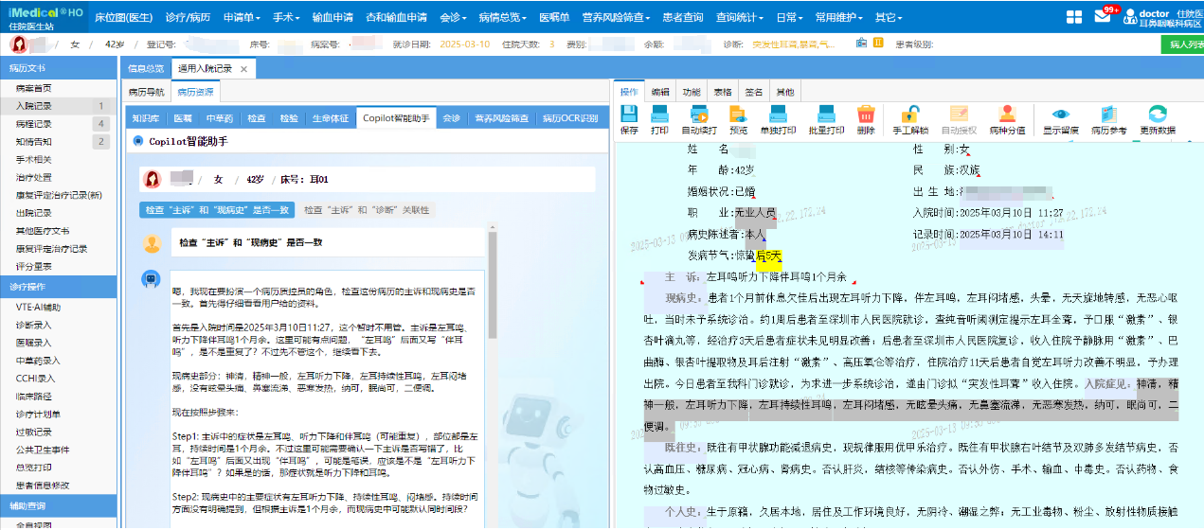
Task: Click the patient avatar in info bar
Action: point(17,44)
